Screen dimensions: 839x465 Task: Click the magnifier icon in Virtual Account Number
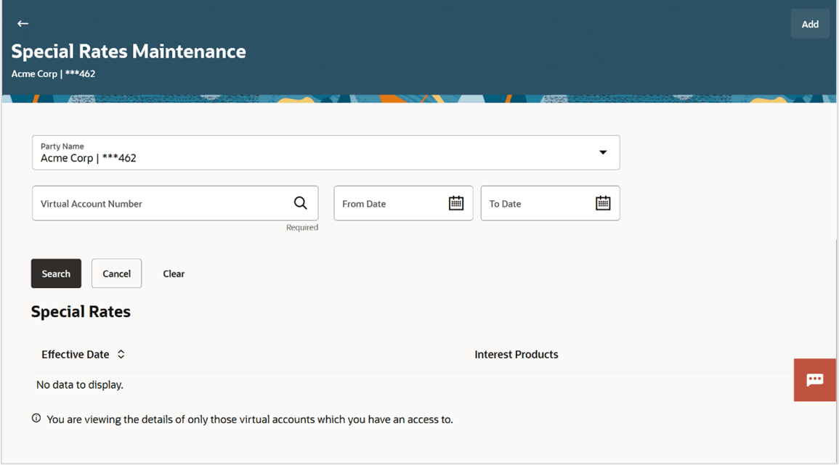click(300, 203)
